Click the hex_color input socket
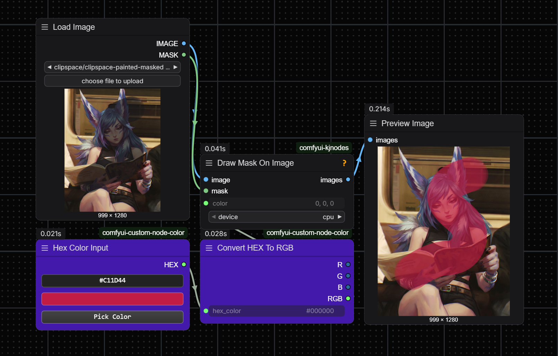 click(206, 311)
